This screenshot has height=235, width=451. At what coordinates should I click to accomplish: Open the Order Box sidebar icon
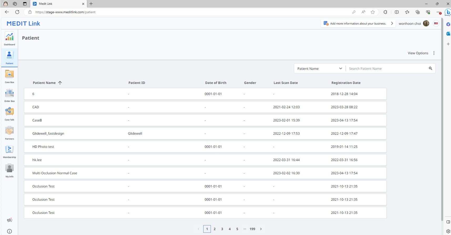[9, 95]
